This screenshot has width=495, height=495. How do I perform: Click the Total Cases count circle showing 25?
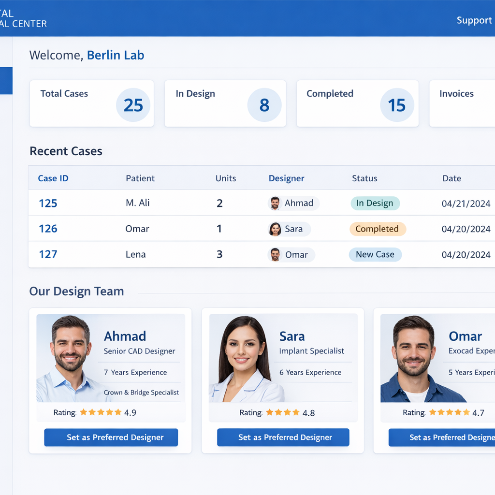click(133, 105)
